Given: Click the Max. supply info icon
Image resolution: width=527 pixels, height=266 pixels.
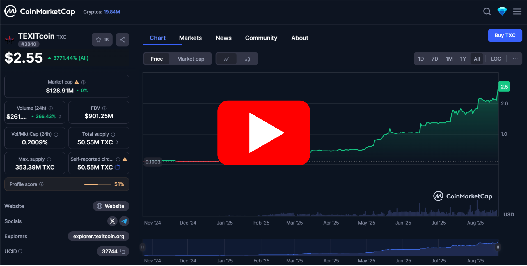Looking at the screenshot, I should point(49,159).
